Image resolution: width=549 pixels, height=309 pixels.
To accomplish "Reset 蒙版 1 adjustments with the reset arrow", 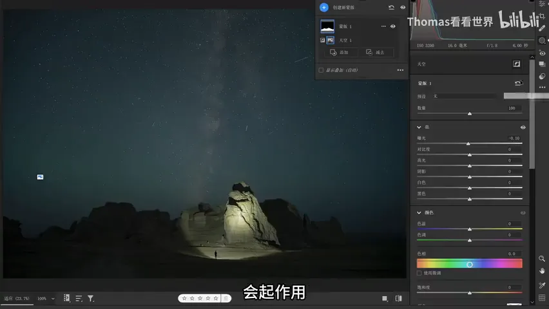I will pyautogui.click(x=518, y=83).
